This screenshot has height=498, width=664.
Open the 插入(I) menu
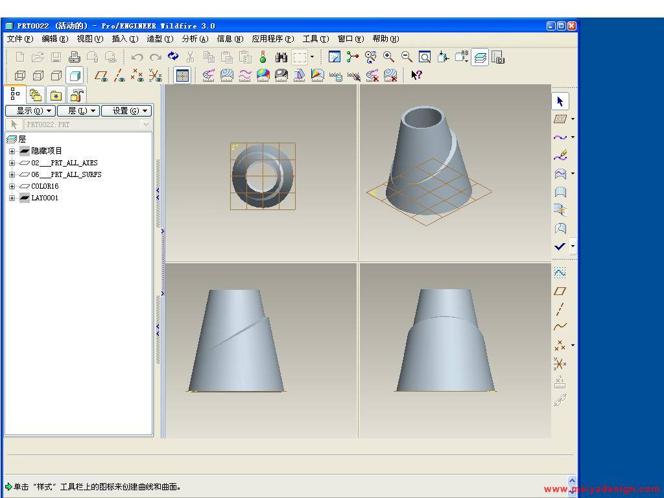[125, 39]
